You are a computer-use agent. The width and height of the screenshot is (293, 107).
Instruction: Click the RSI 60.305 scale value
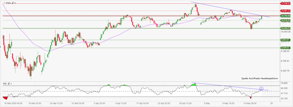(285, 88)
